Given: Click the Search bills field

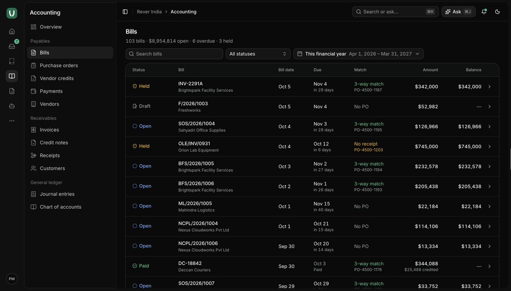Looking at the screenshot, I should tap(174, 54).
